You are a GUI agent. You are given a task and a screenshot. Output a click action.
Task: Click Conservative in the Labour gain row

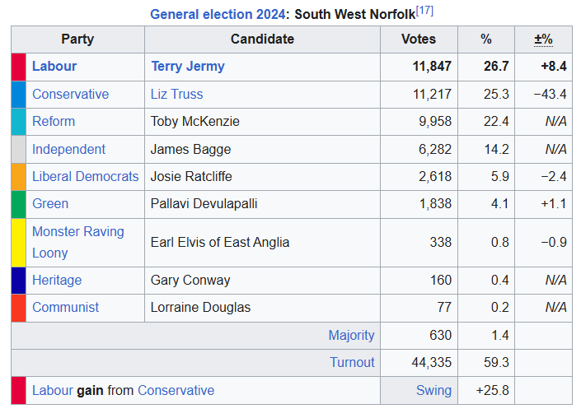coord(176,390)
